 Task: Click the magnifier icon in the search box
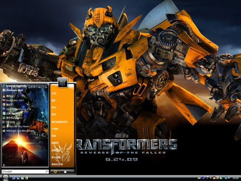click(46, 172)
